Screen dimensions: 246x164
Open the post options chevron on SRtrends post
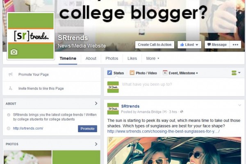(239, 105)
